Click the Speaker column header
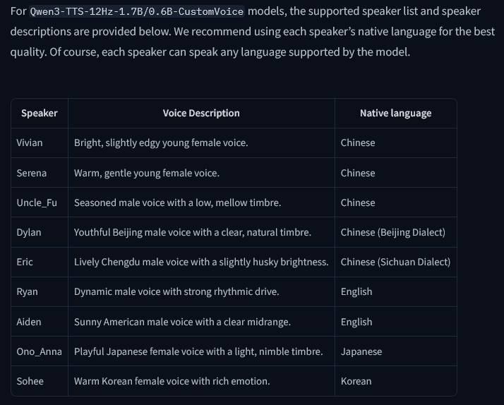The width and height of the screenshot is (504, 405). point(39,113)
